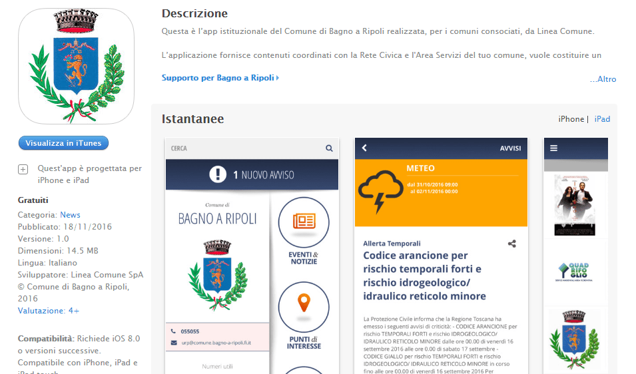Click the Pubblicato: 18/11/2016 text
This screenshot has width=636, height=374.
[x=65, y=227]
